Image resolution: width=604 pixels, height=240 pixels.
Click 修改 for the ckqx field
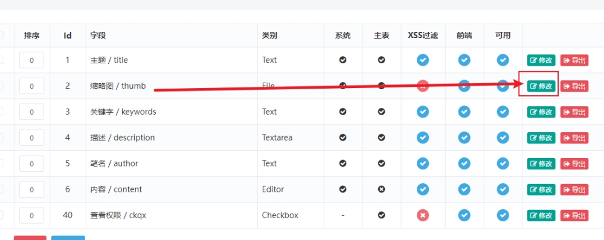pyautogui.click(x=541, y=215)
